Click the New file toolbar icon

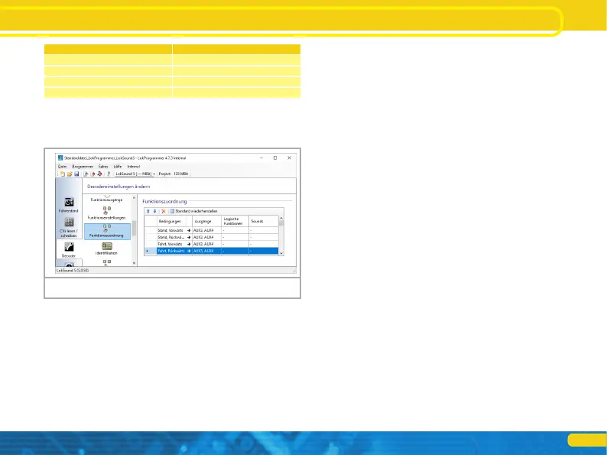(61, 174)
